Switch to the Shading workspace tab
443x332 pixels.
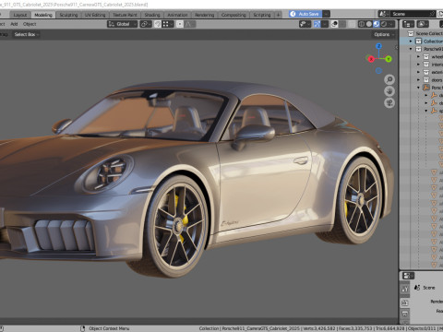[x=152, y=15]
